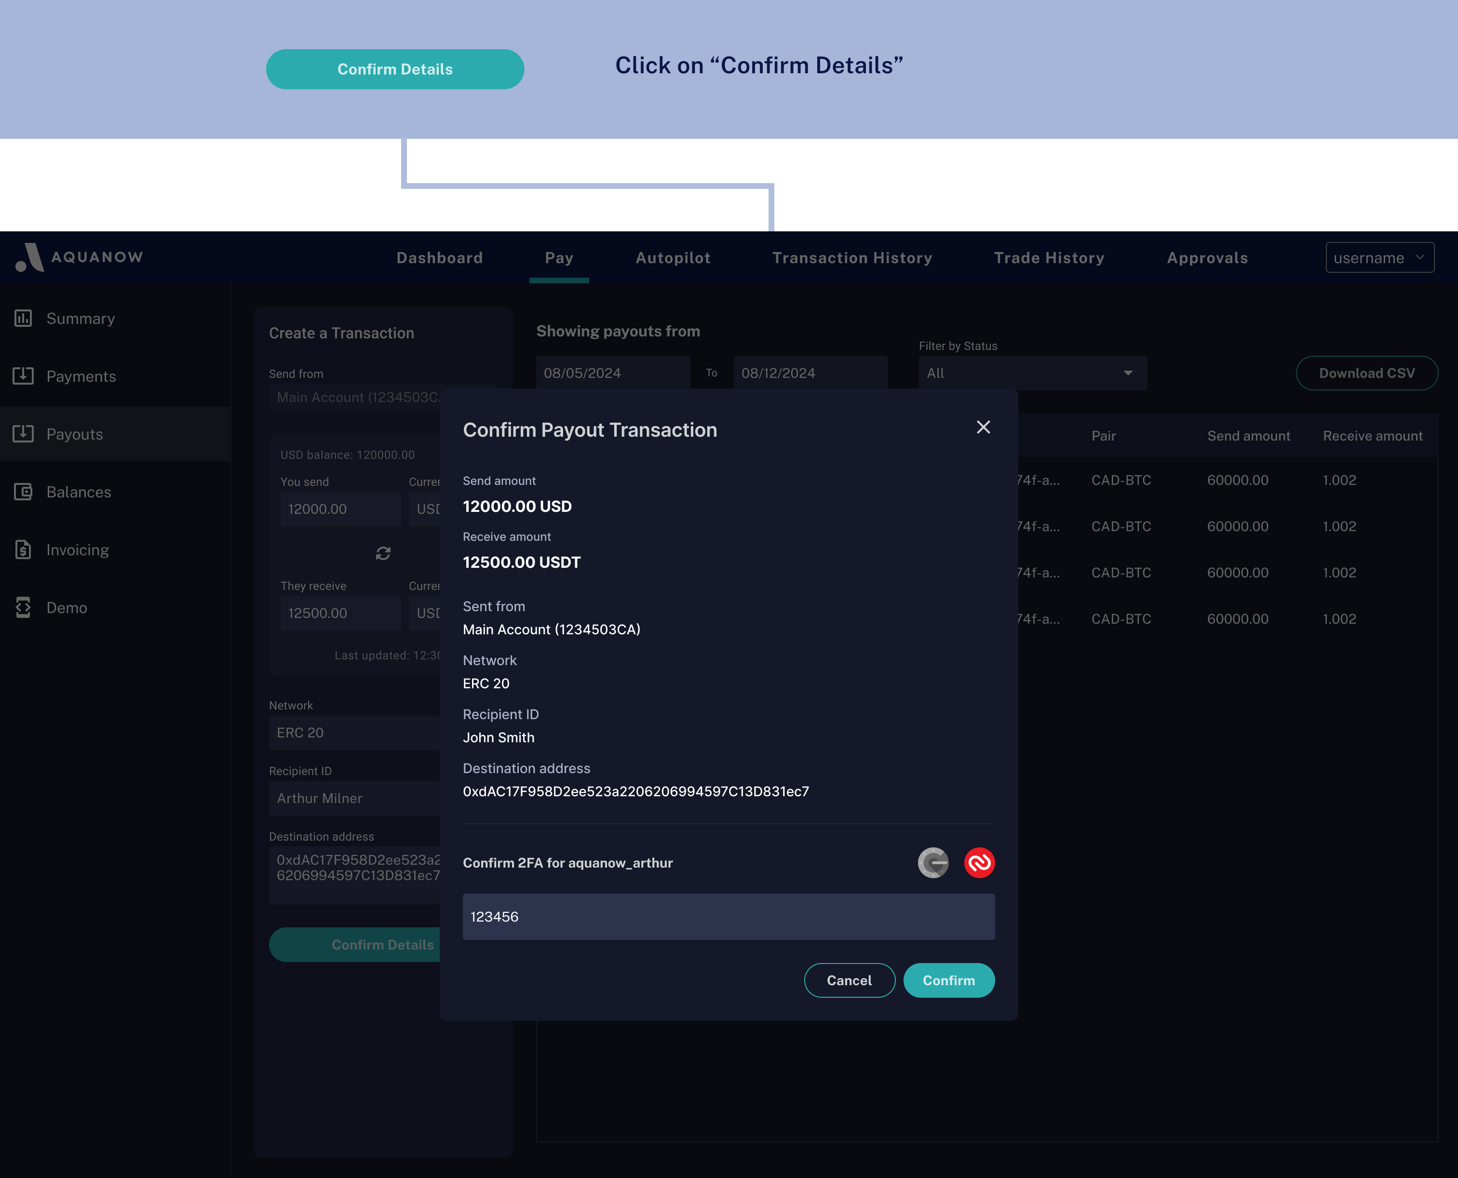This screenshot has width=1458, height=1178.
Task: Choose Google Authenticator 2FA icon
Action: (932, 862)
